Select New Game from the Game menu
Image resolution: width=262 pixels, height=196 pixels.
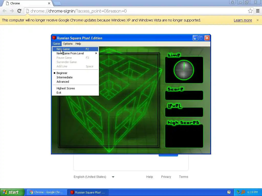(x=75, y=49)
